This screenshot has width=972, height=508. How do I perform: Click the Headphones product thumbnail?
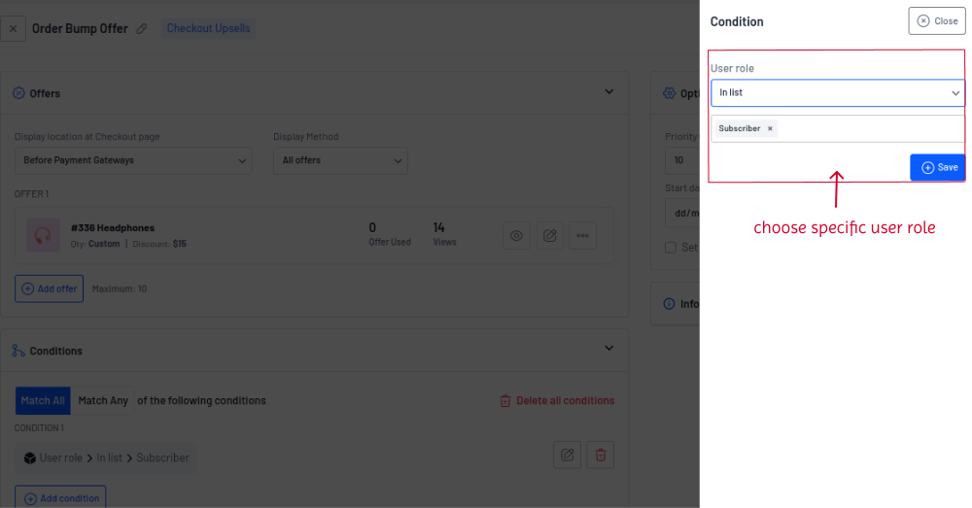[43, 235]
